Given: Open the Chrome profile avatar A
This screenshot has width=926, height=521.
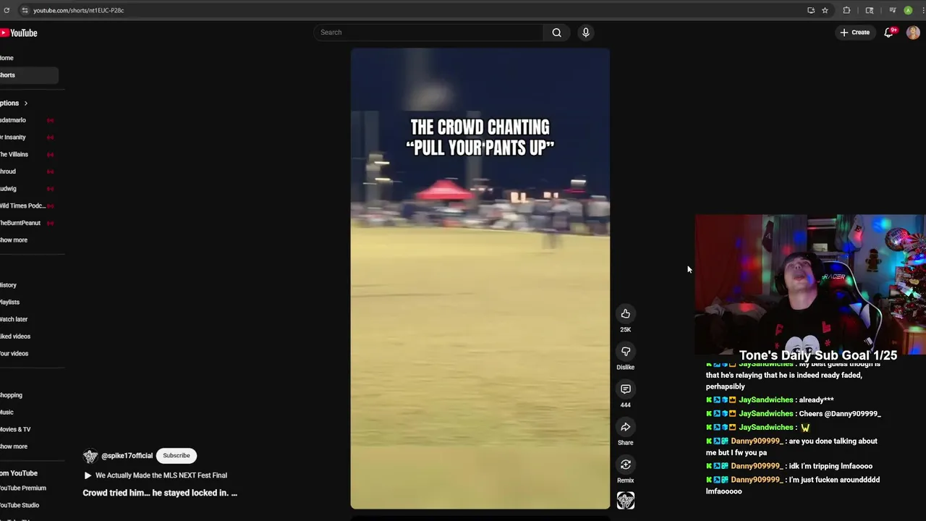Looking at the screenshot, I should coord(908,10).
